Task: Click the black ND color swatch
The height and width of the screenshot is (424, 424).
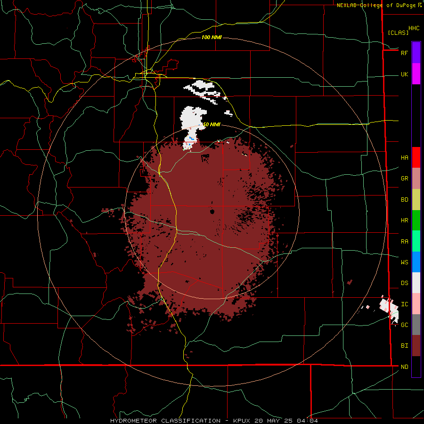Action: [416, 367]
